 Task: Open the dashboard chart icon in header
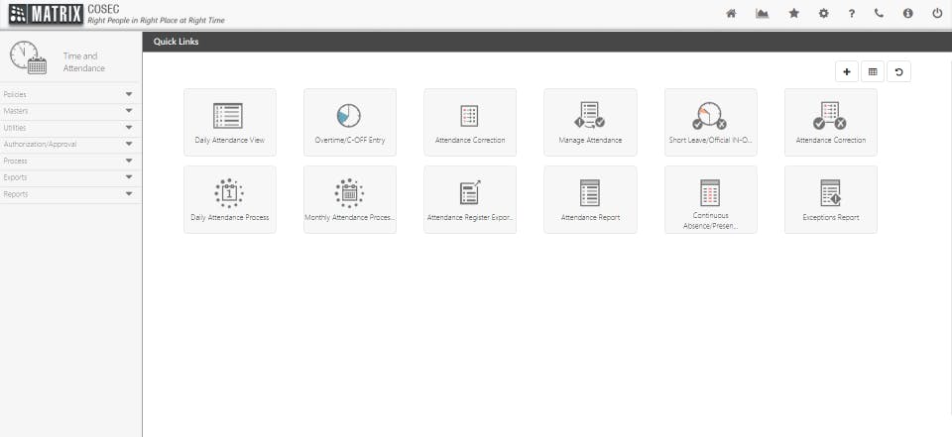pos(762,13)
